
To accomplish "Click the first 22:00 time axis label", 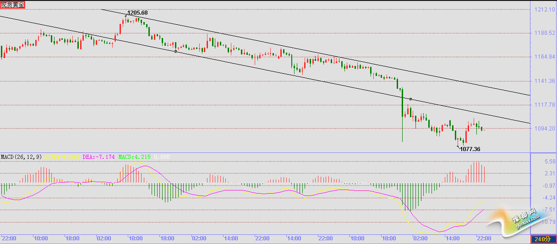I will point(10,239).
